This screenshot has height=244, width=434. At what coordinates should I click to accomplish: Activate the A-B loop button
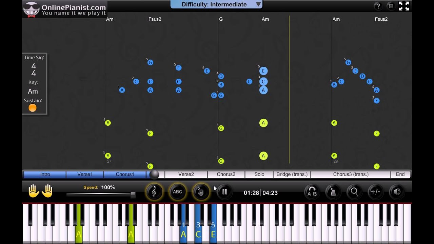[312, 192]
